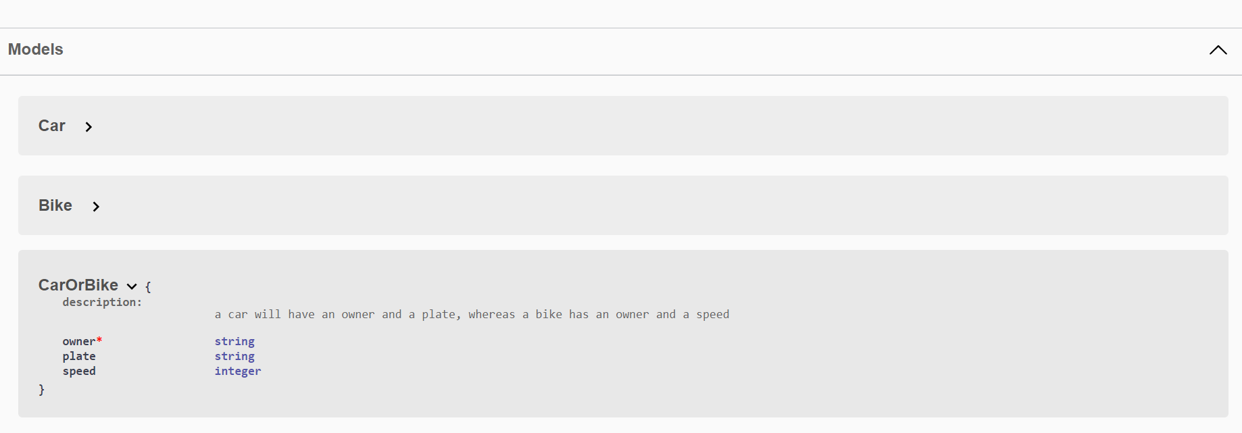Click the CarOrBike model name

click(78, 285)
